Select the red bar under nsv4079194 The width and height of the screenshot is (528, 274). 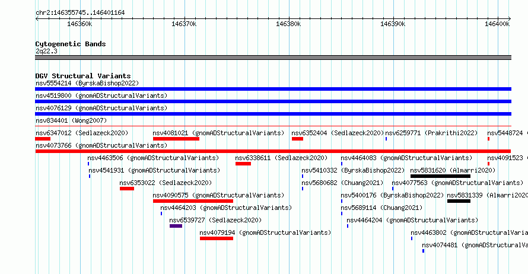click(x=217, y=238)
